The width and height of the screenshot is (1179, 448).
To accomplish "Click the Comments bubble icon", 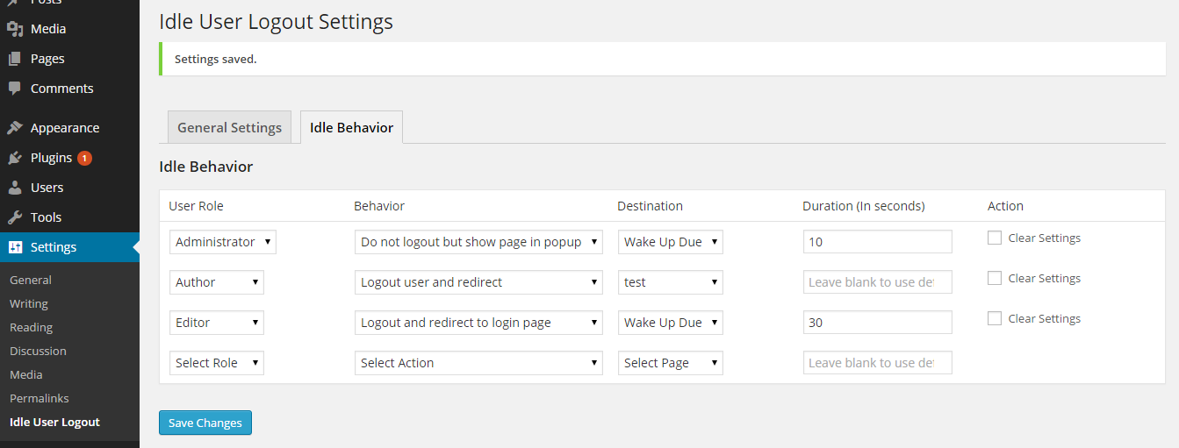I will coord(15,89).
